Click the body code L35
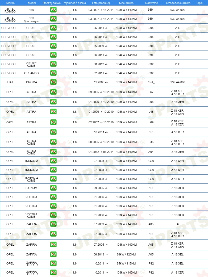 point(151,142)
